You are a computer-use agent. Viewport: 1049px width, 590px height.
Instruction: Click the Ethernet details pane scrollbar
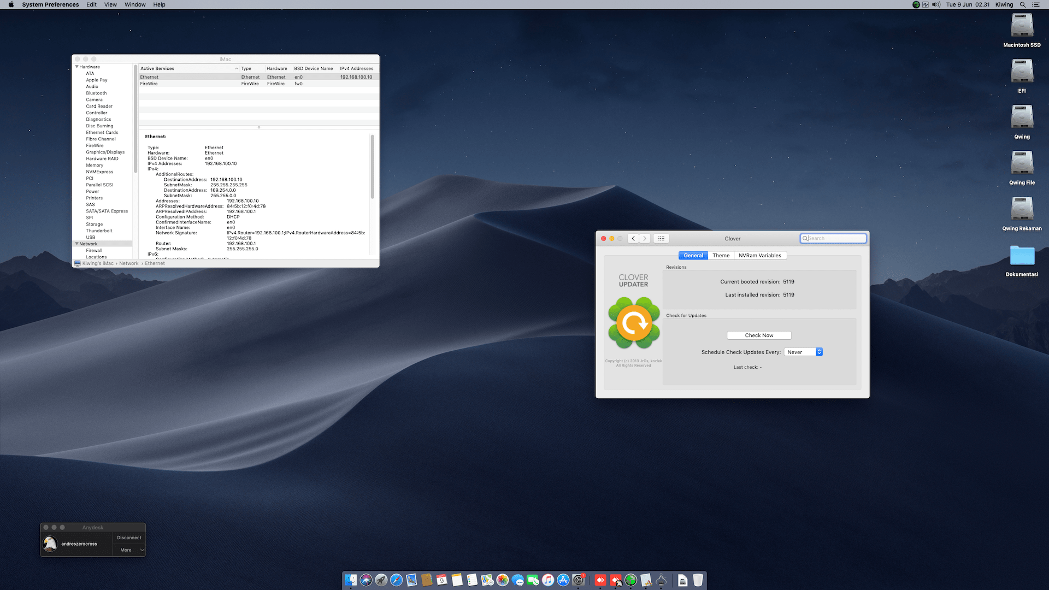pos(373,167)
